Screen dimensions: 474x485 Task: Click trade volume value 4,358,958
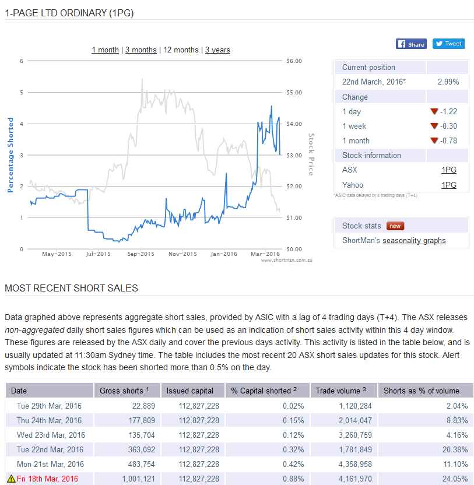tap(355, 464)
